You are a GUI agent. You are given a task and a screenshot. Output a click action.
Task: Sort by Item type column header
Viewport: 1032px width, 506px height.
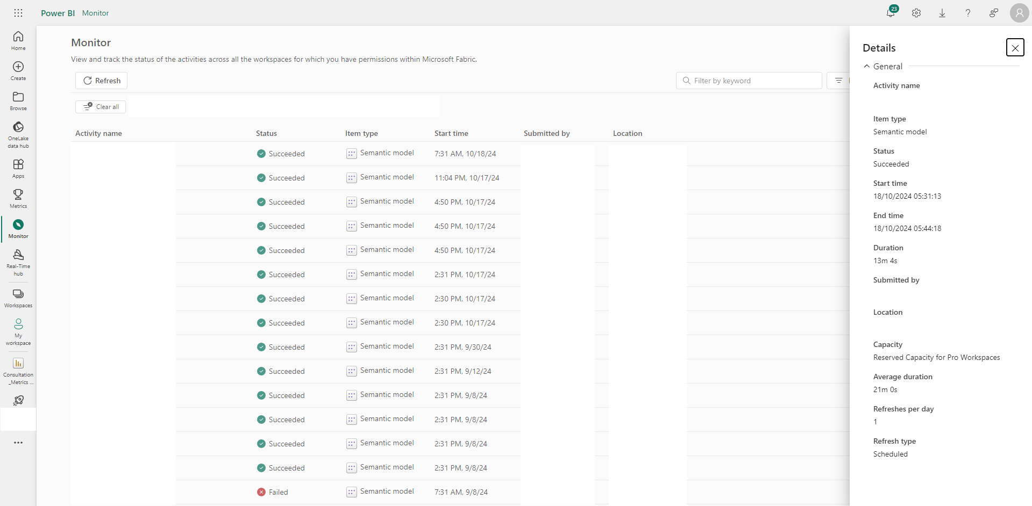coord(361,133)
